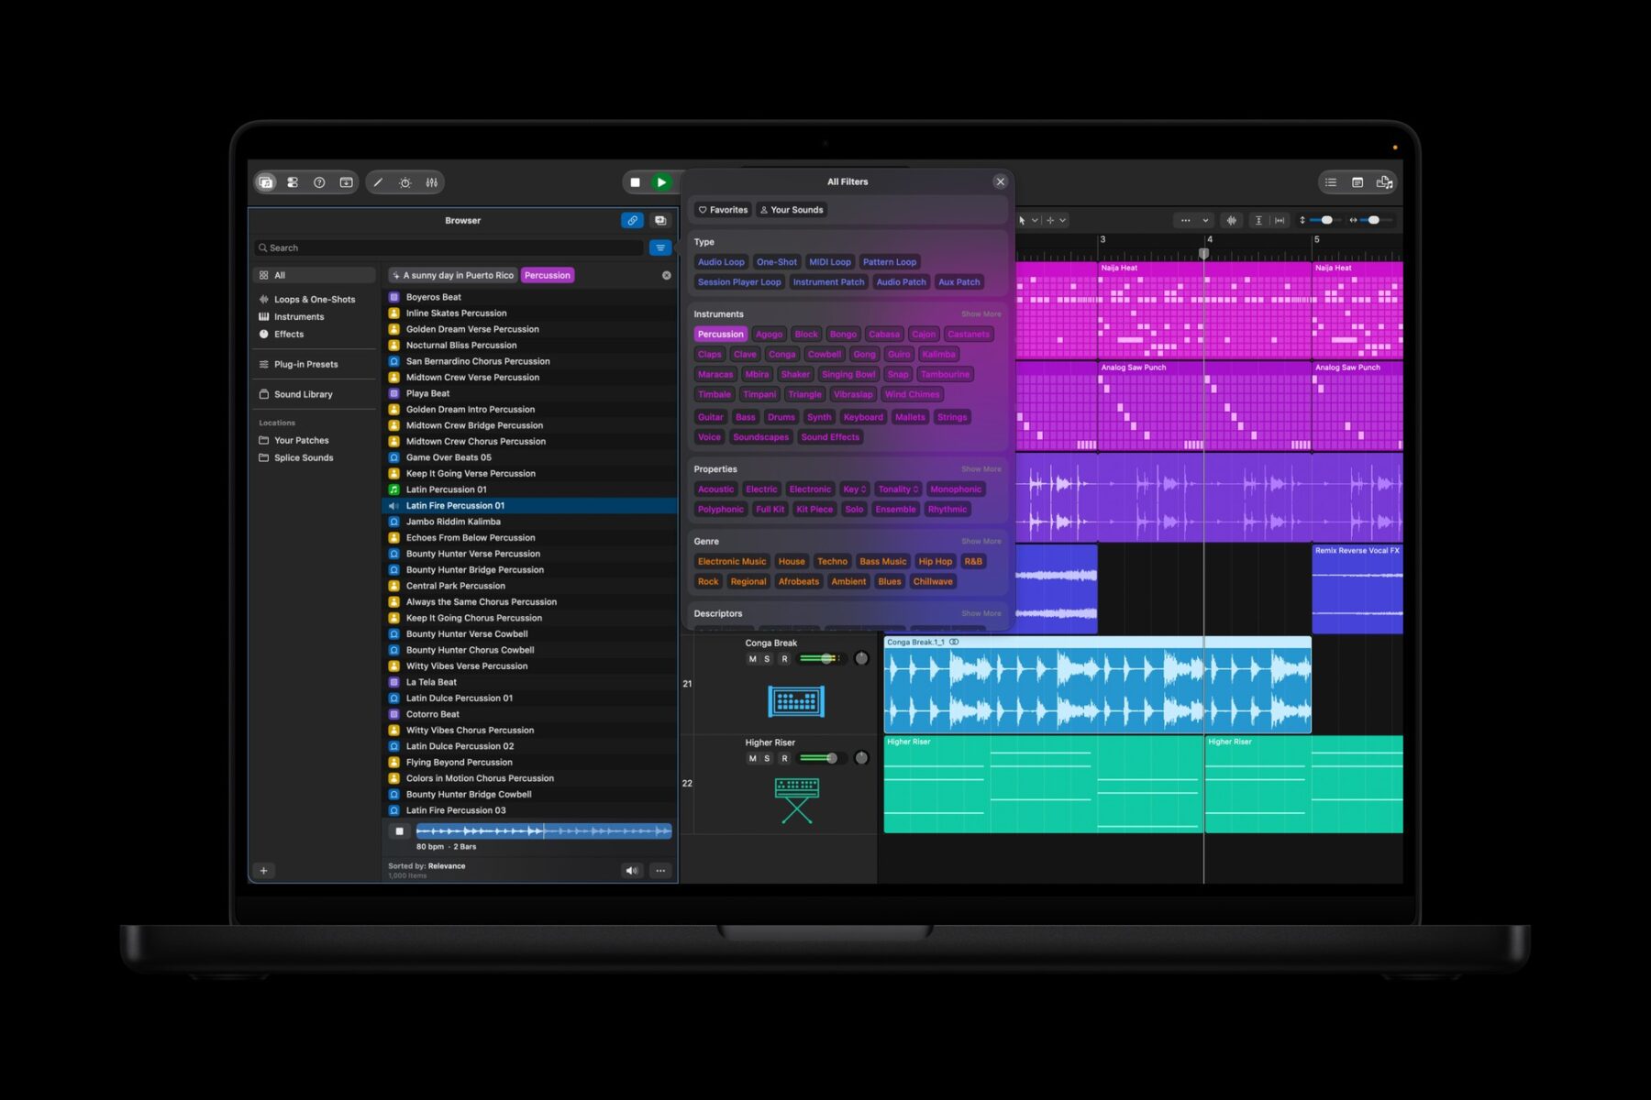The image size is (1651, 1100).
Task: Open the Key property dropdown
Action: 854,489
